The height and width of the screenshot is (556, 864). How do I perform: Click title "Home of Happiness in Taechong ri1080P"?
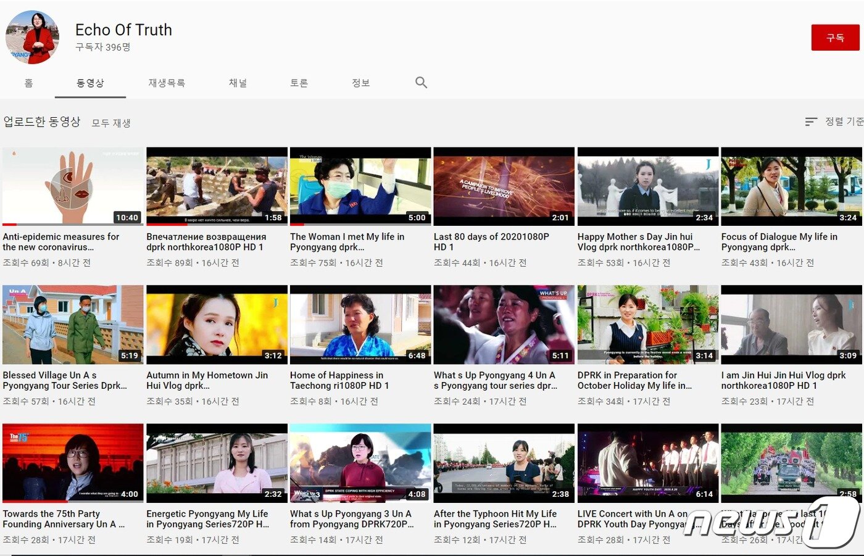point(339,380)
